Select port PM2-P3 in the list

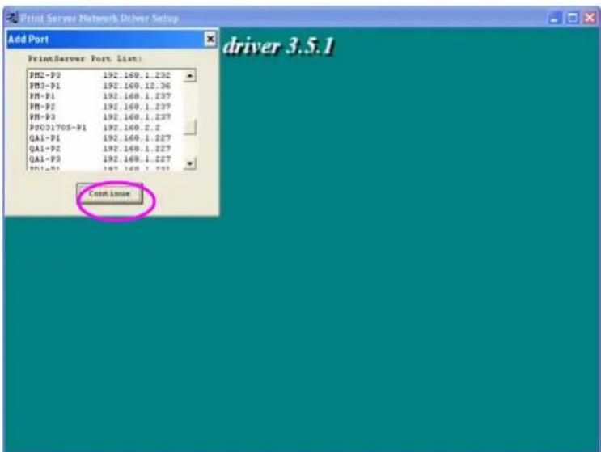tap(105, 75)
